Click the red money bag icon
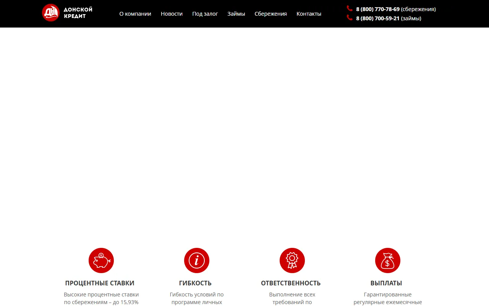The width and height of the screenshot is (489, 306). (388, 260)
